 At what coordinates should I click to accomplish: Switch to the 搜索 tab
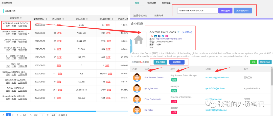pyautogui.click(x=137, y=3)
